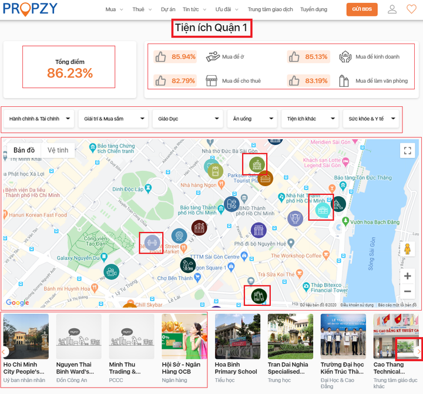Image resolution: width=423 pixels, height=394 pixels.
Task: Open the Ăn uống filter dropdown
Action: [x=251, y=119]
